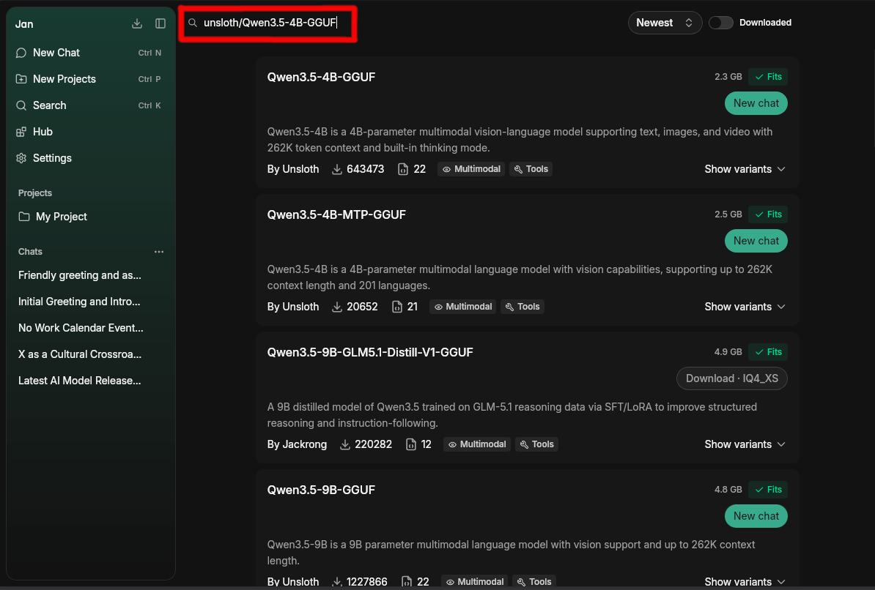Click the My Project folder icon
The width and height of the screenshot is (875, 590).
click(x=24, y=217)
